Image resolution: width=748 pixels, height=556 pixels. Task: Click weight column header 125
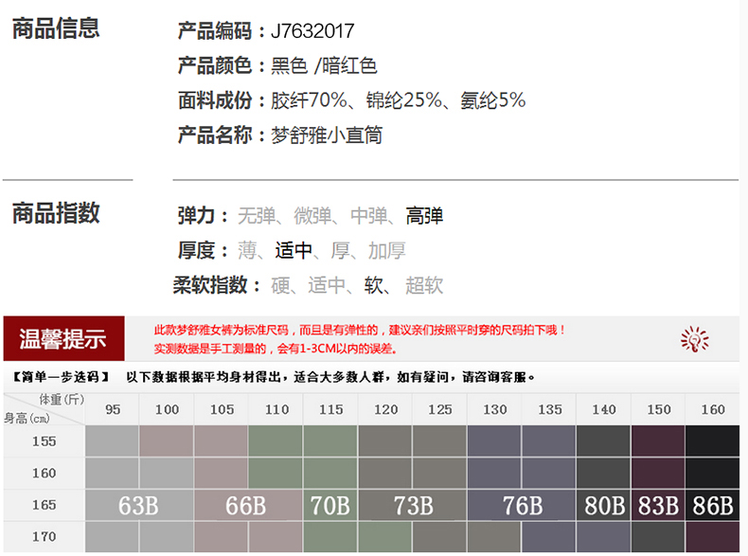(x=440, y=409)
